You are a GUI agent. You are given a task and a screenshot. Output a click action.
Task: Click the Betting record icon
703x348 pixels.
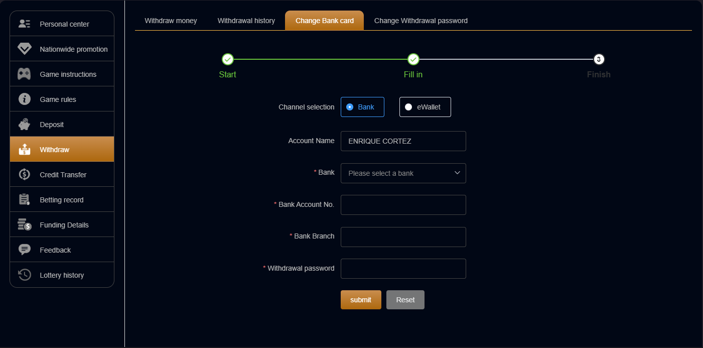click(x=24, y=199)
